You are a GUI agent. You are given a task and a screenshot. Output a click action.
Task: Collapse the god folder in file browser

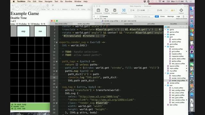click(165, 37)
